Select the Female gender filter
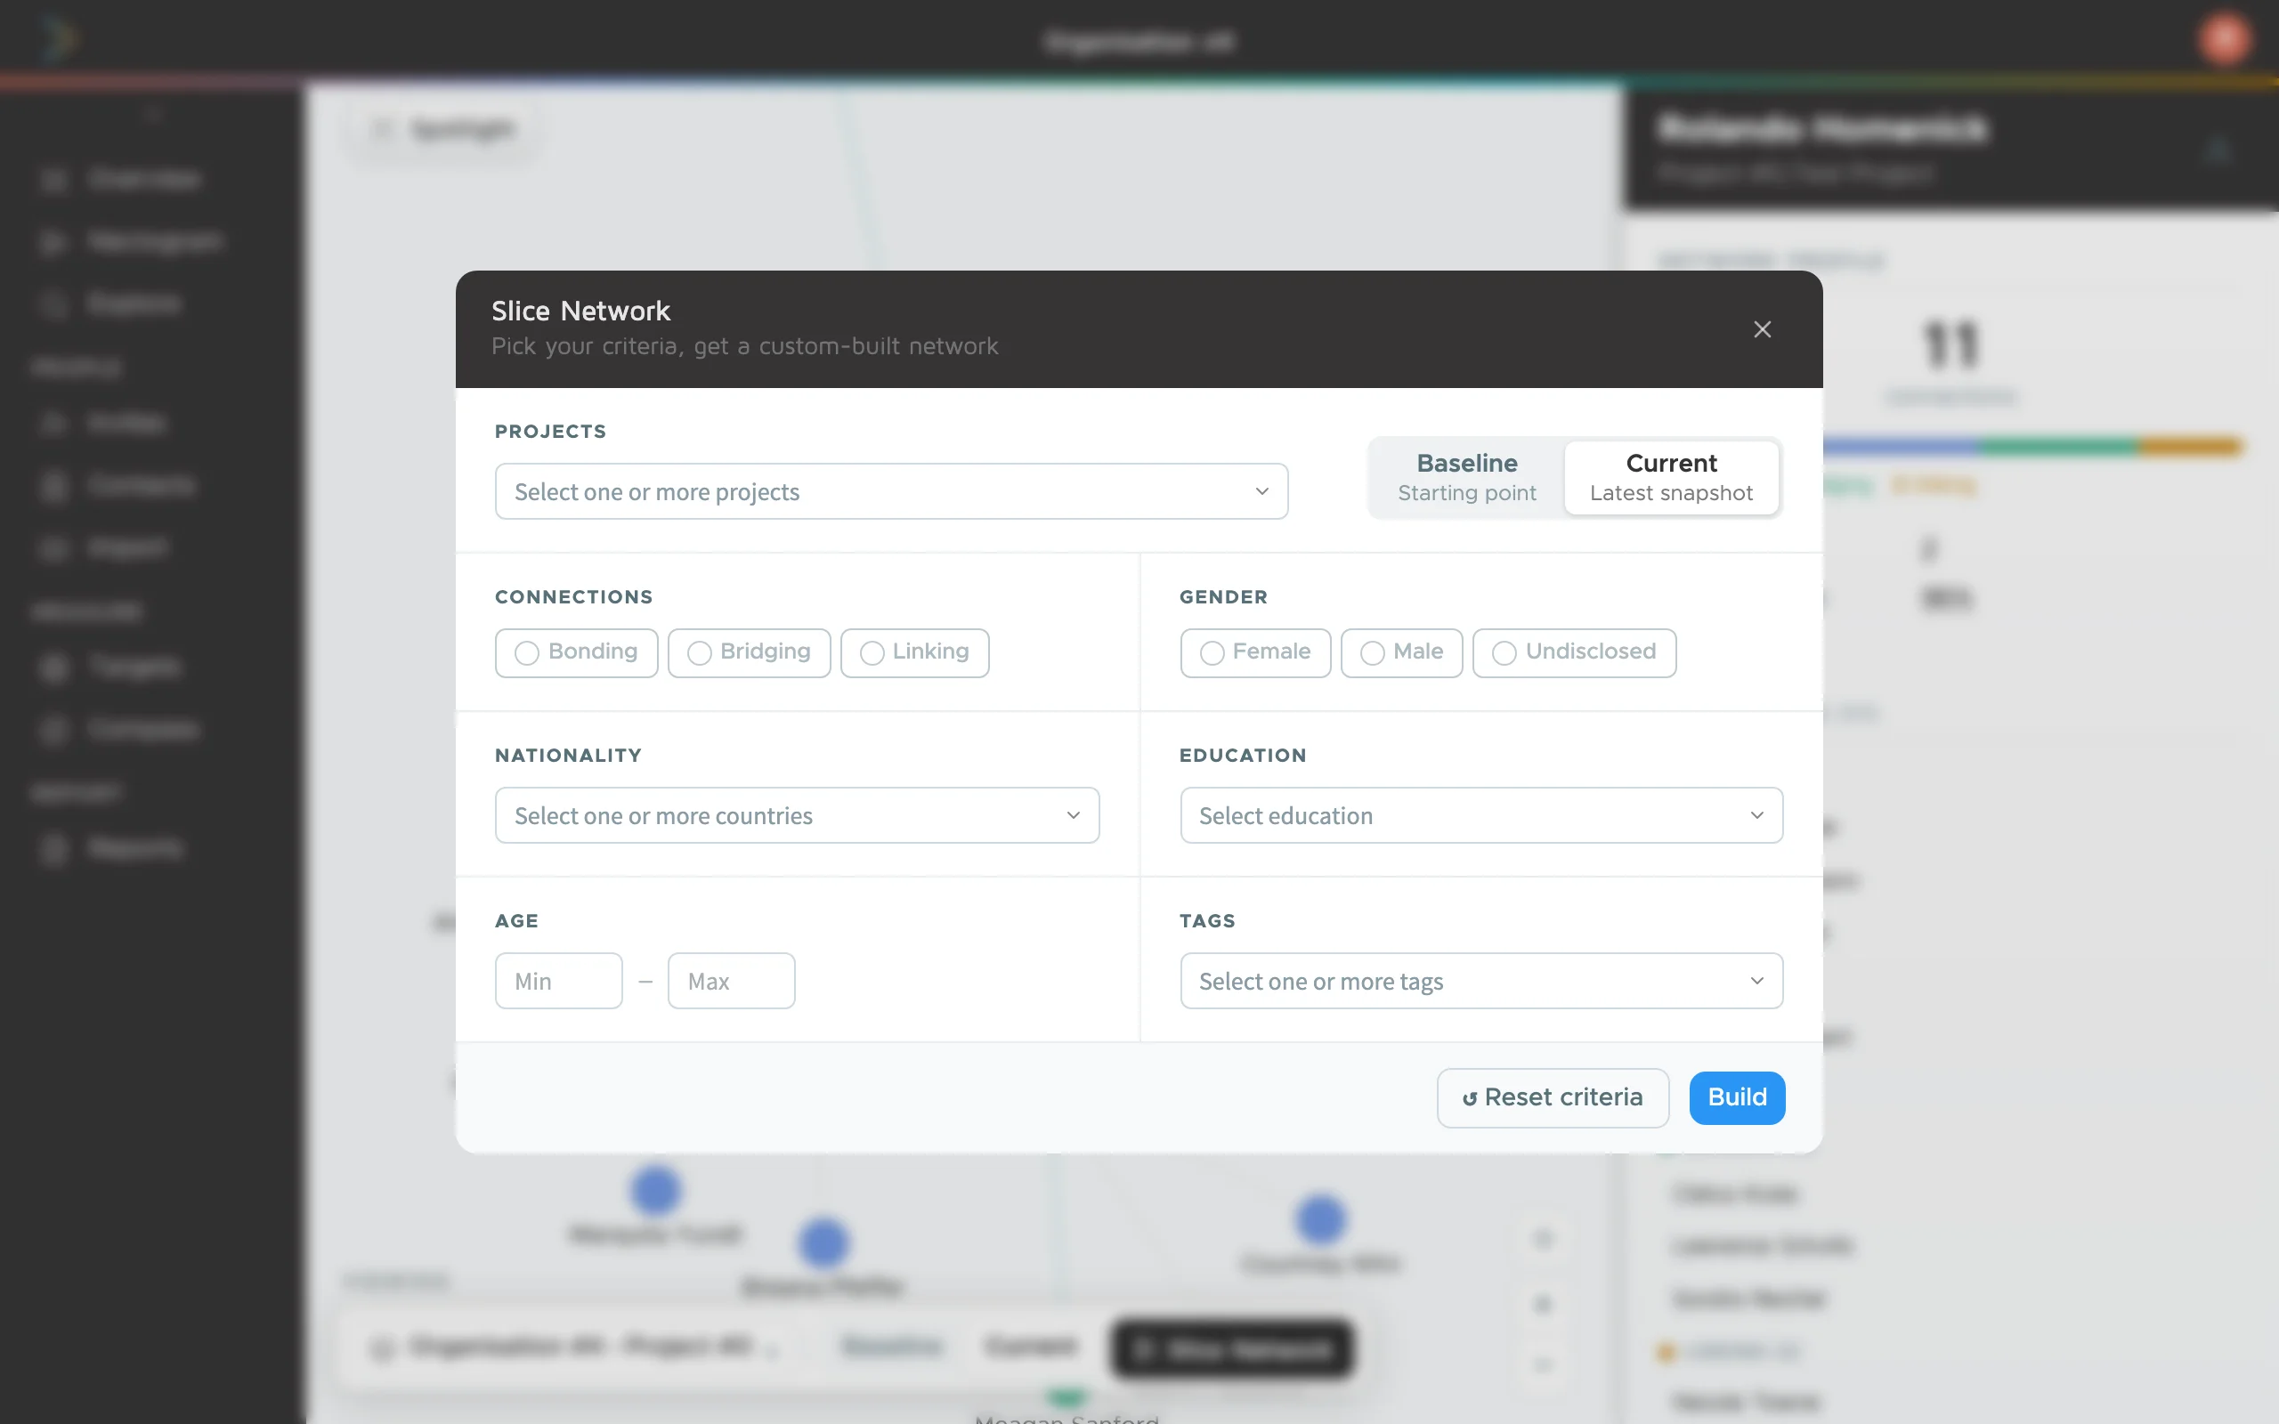 point(1254,651)
